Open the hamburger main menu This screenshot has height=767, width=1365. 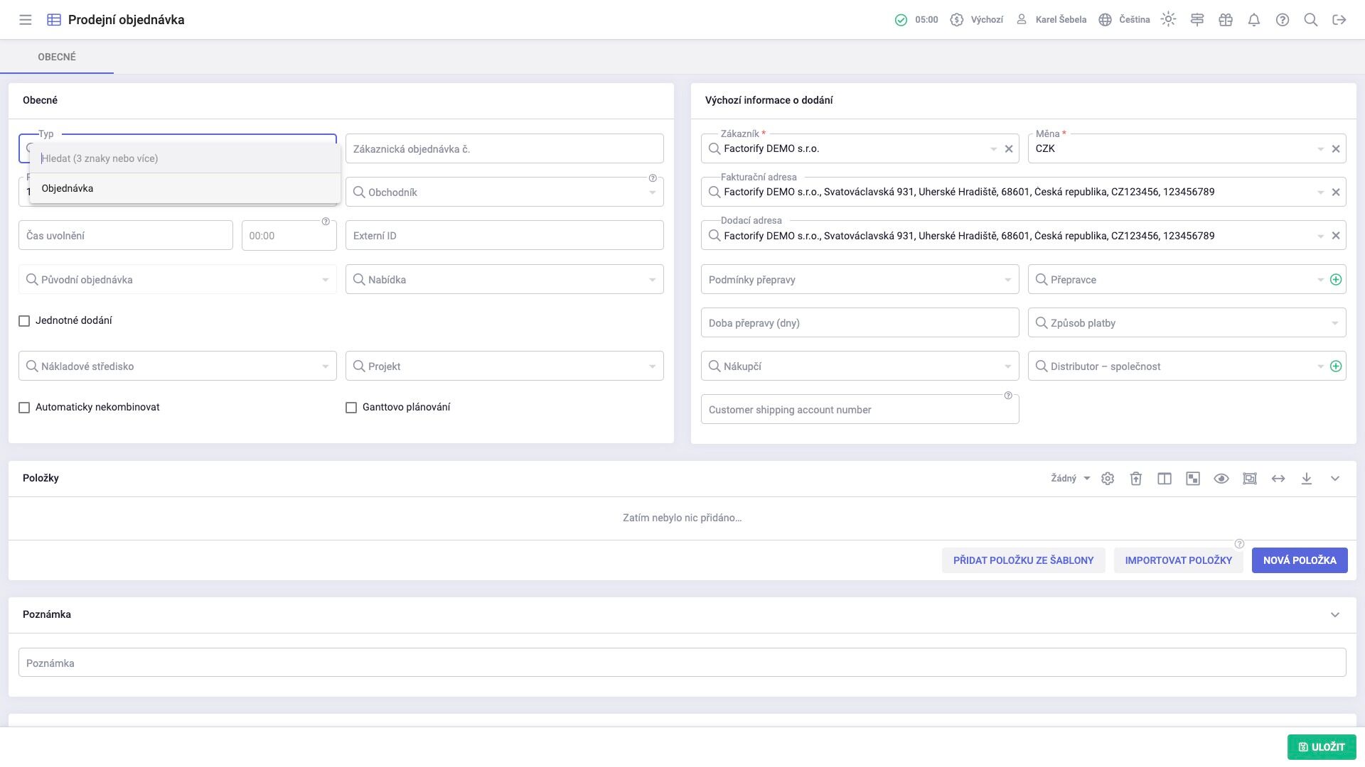point(26,20)
